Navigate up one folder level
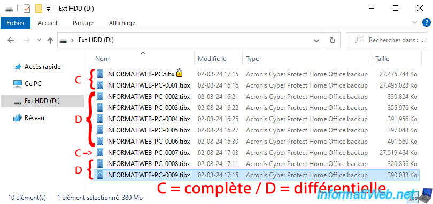 [x=50, y=40]
